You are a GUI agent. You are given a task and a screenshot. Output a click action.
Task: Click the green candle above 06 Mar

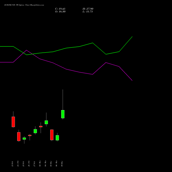[57, 138]
